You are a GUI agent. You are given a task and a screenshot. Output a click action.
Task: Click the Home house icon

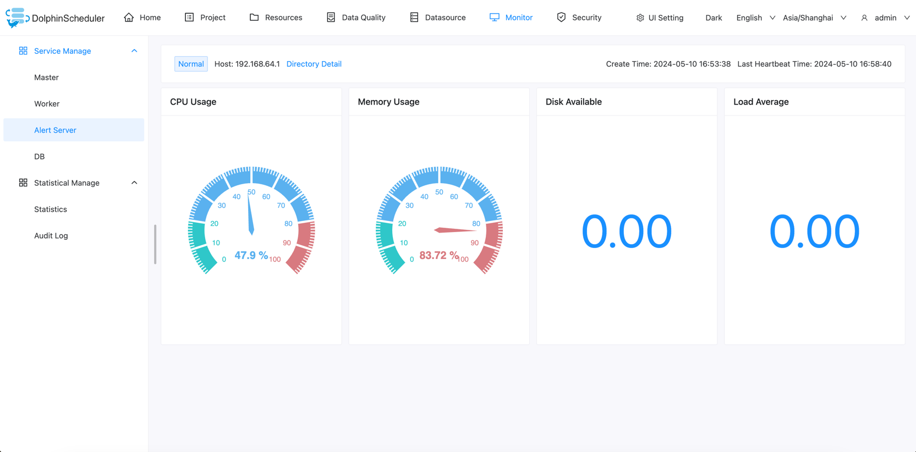coord(129,18)
